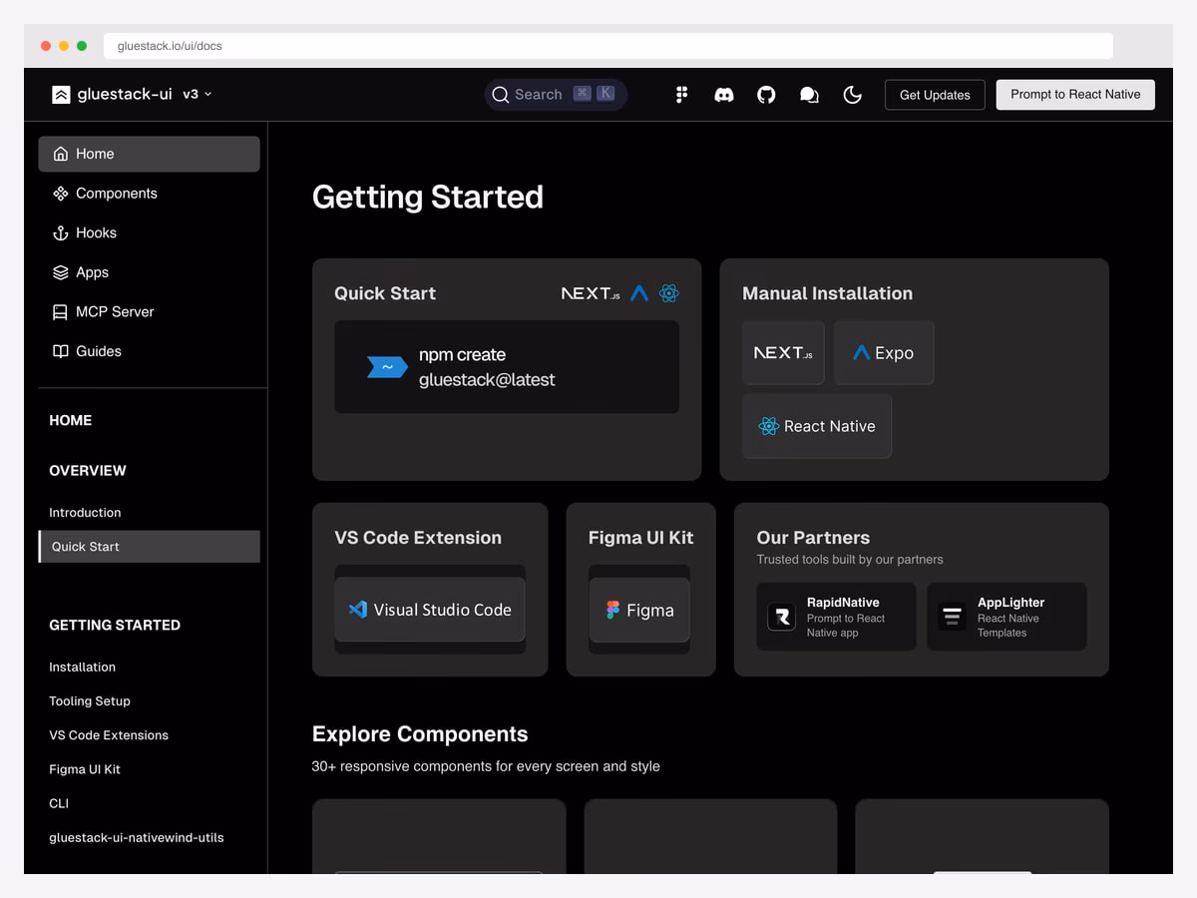Click the React logo in Quick Start header
1197x898 pixels.
(669, 293)
